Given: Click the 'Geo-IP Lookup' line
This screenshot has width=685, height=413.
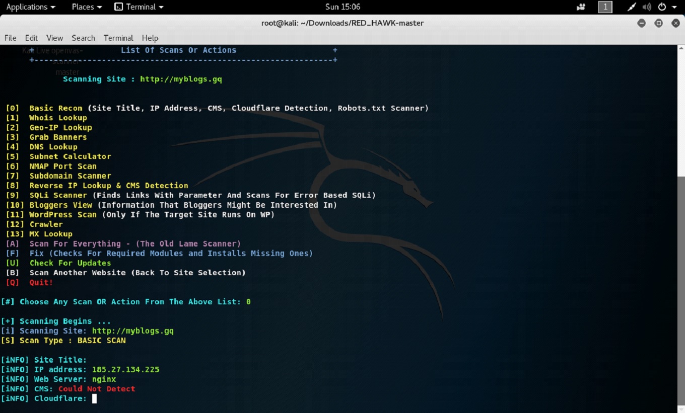Looking at the screenshot, I should coord(49,127).
